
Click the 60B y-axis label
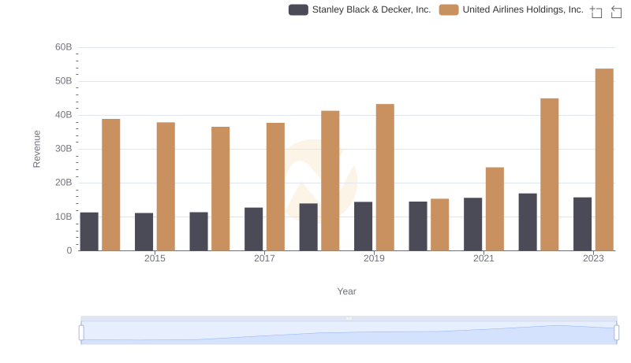[x=64, y=47]
